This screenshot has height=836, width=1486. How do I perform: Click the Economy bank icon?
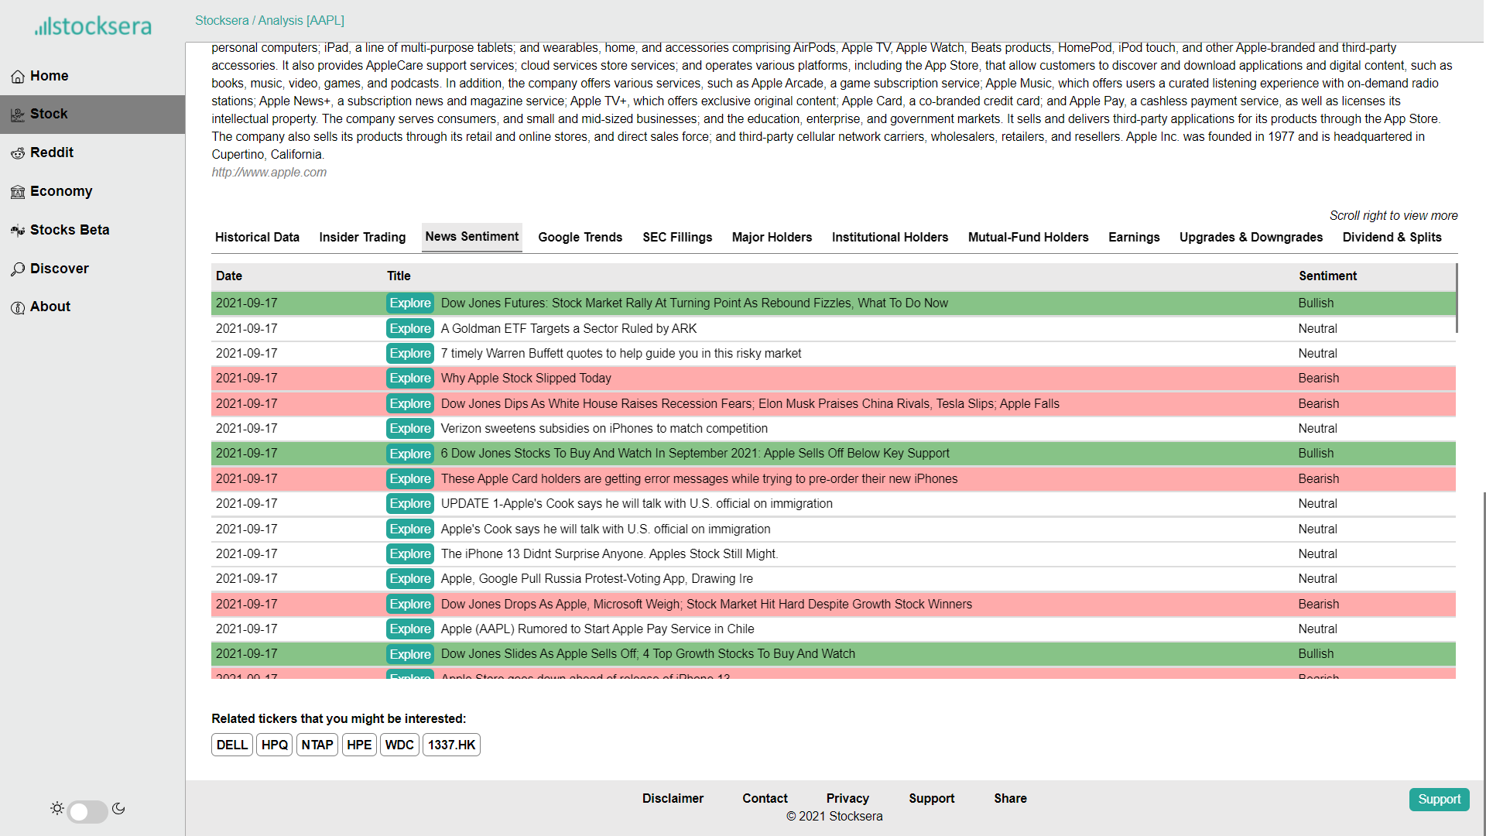click(18, 192)
